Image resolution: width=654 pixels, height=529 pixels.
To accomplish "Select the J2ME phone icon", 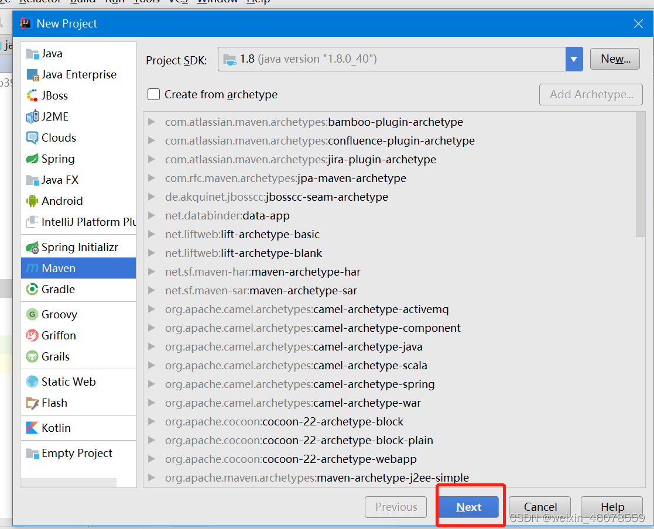I will click(x=32, y=116).
